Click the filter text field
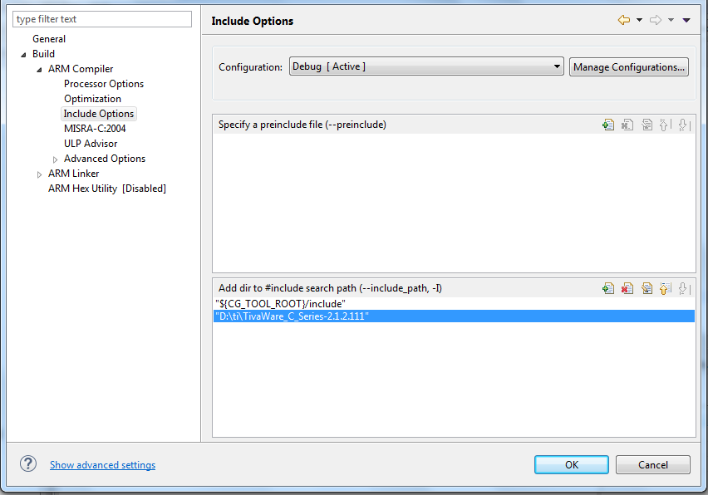 pos(101,18)
